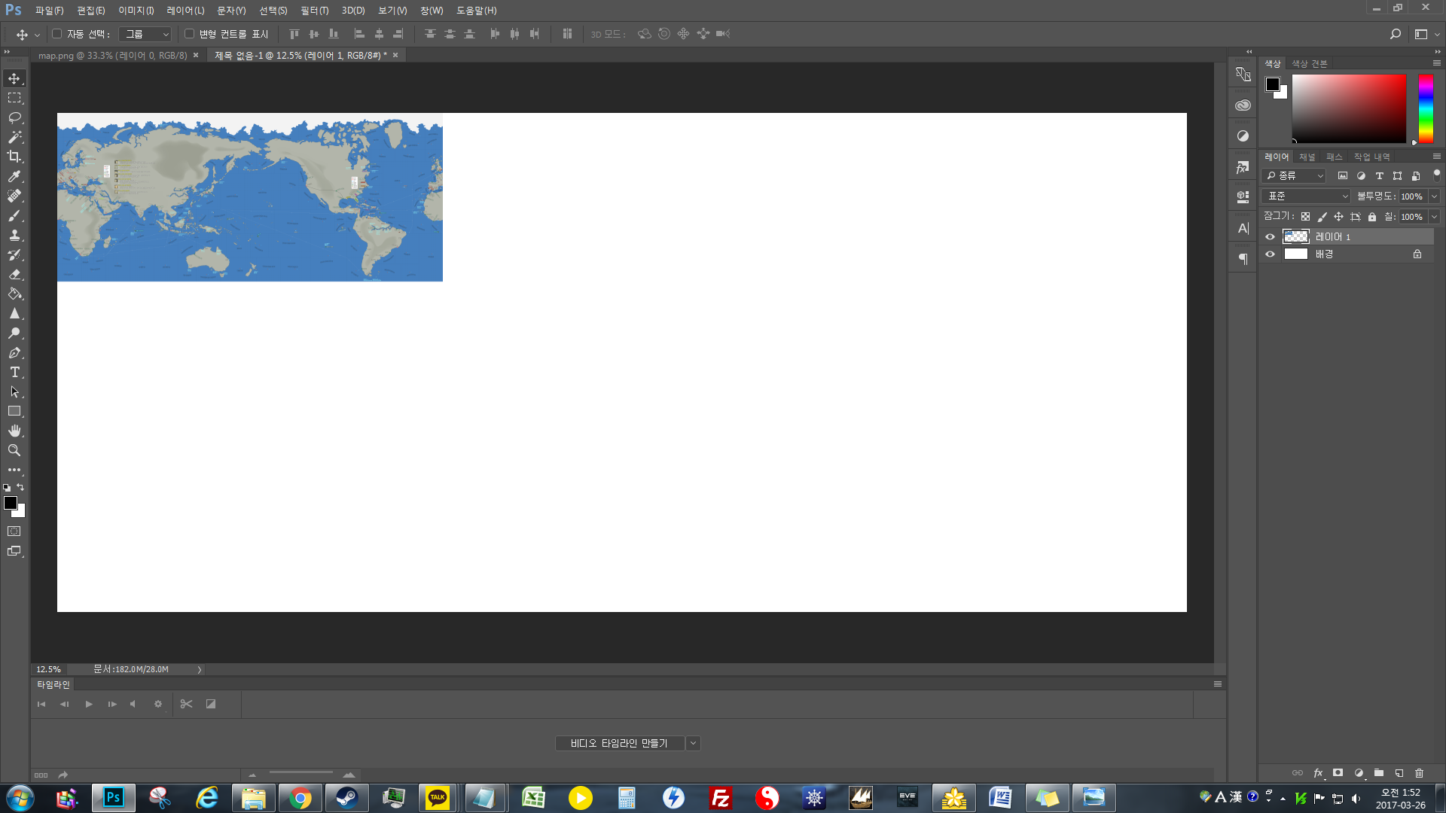1446x813 pixels.
Task: Open the 필터(T) menu
Action: click(314, 11)
